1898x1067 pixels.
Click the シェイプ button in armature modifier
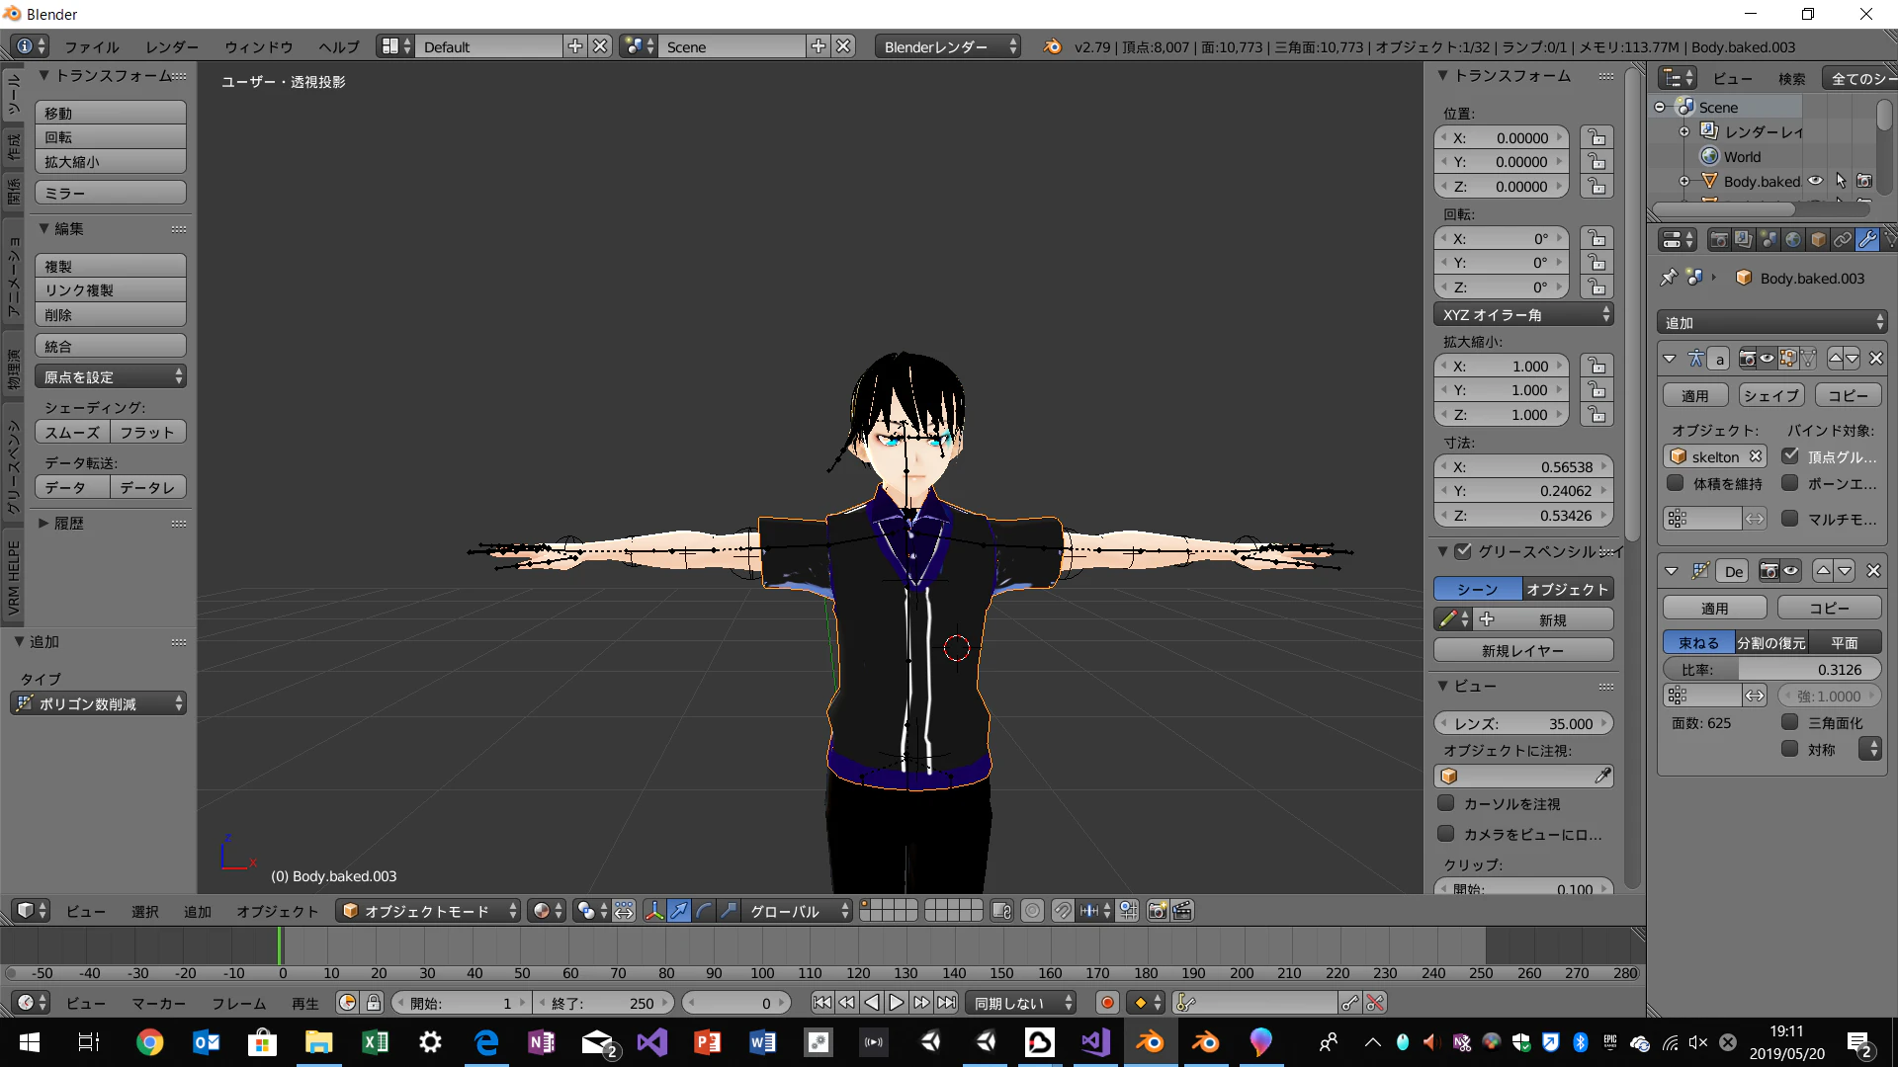click(x=1770, y=395)
